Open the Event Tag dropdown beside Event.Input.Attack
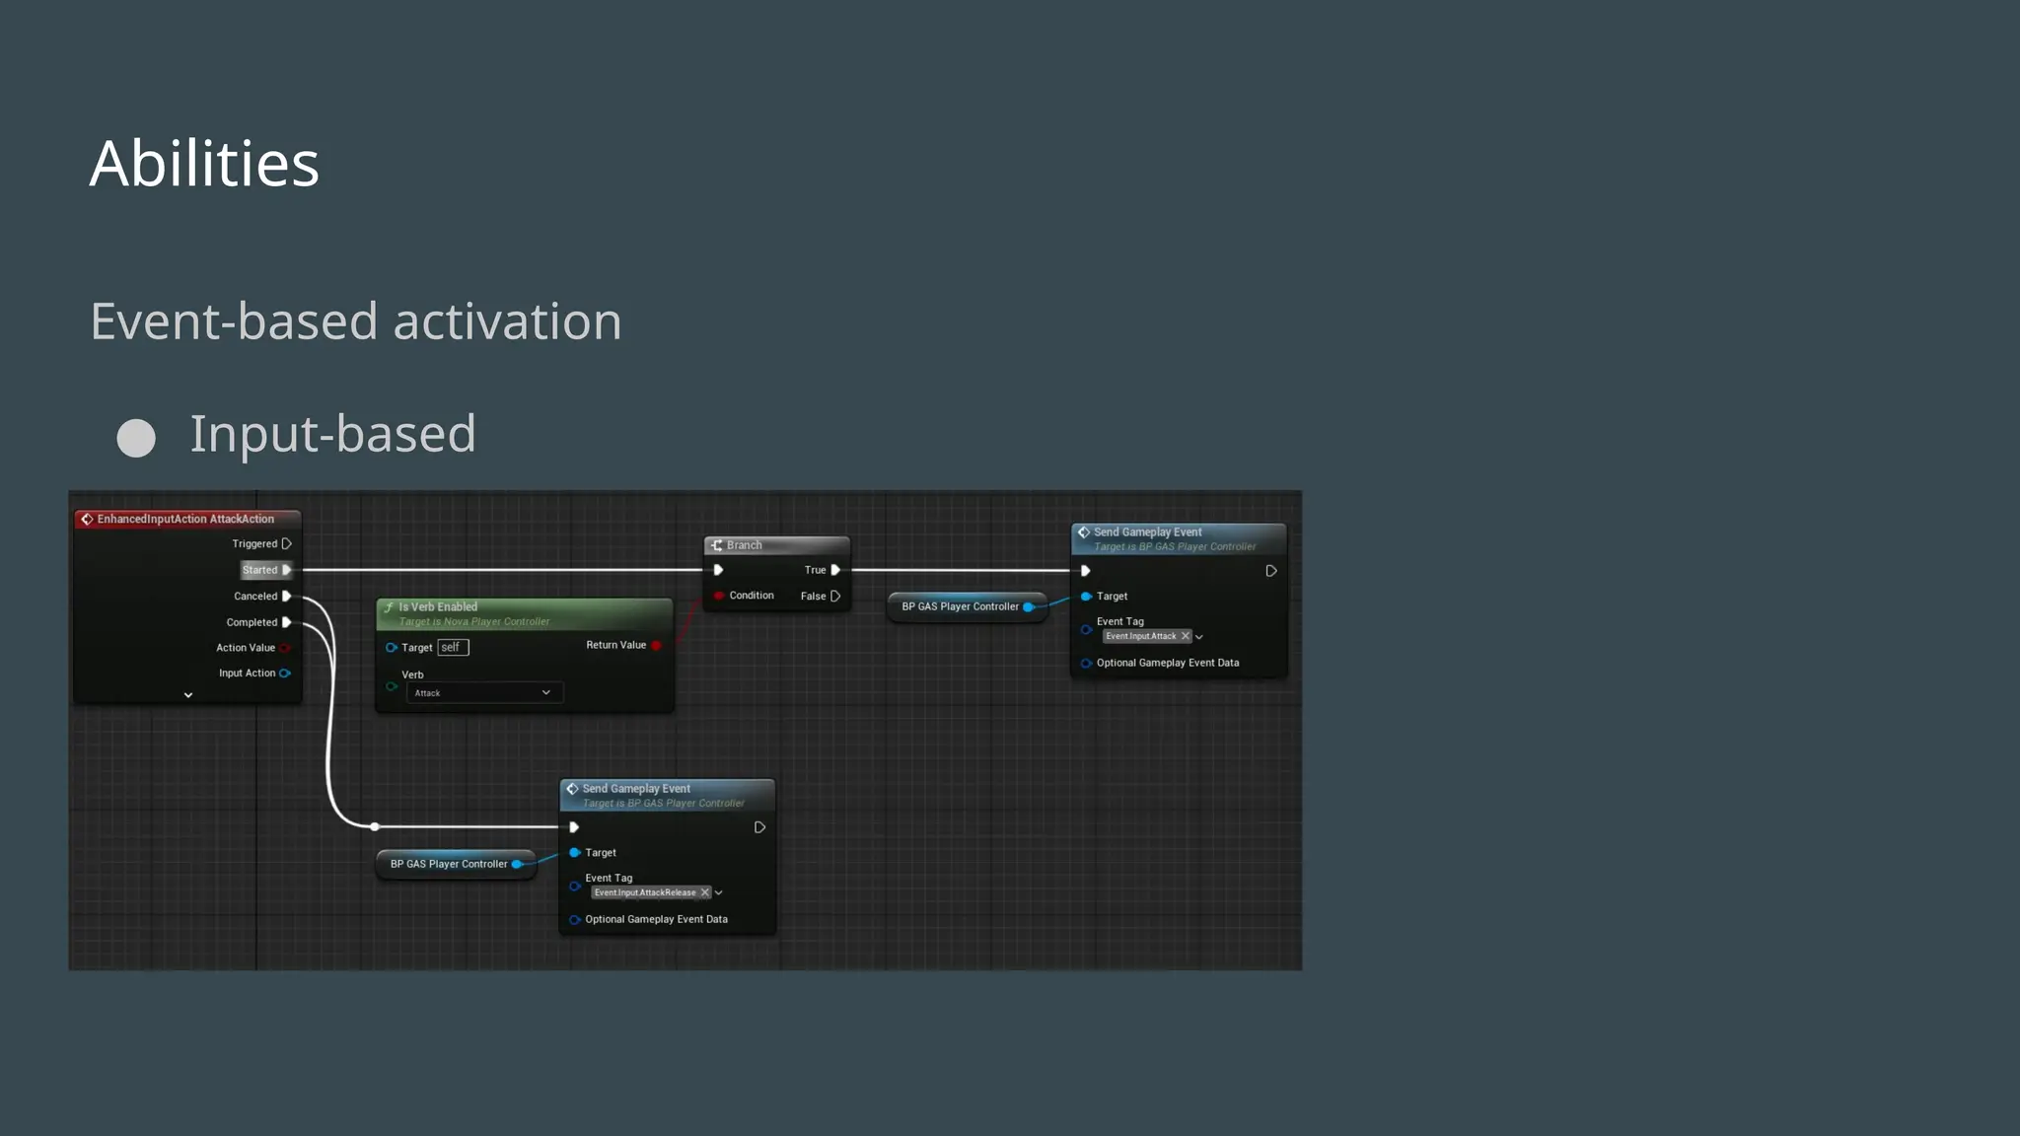 coord(1199,637)
